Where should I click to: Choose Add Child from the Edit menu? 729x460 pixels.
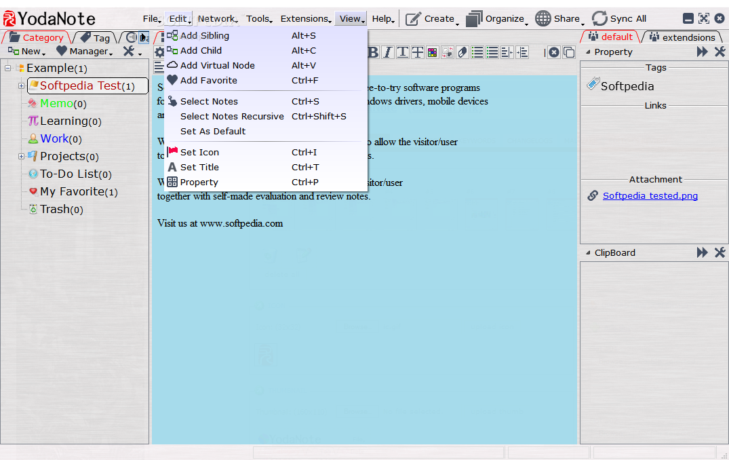(x=265, y=50)
